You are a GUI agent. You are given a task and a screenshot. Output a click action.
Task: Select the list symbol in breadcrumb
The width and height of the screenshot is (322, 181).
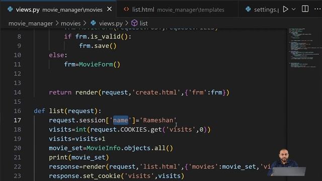coord(143,24)
